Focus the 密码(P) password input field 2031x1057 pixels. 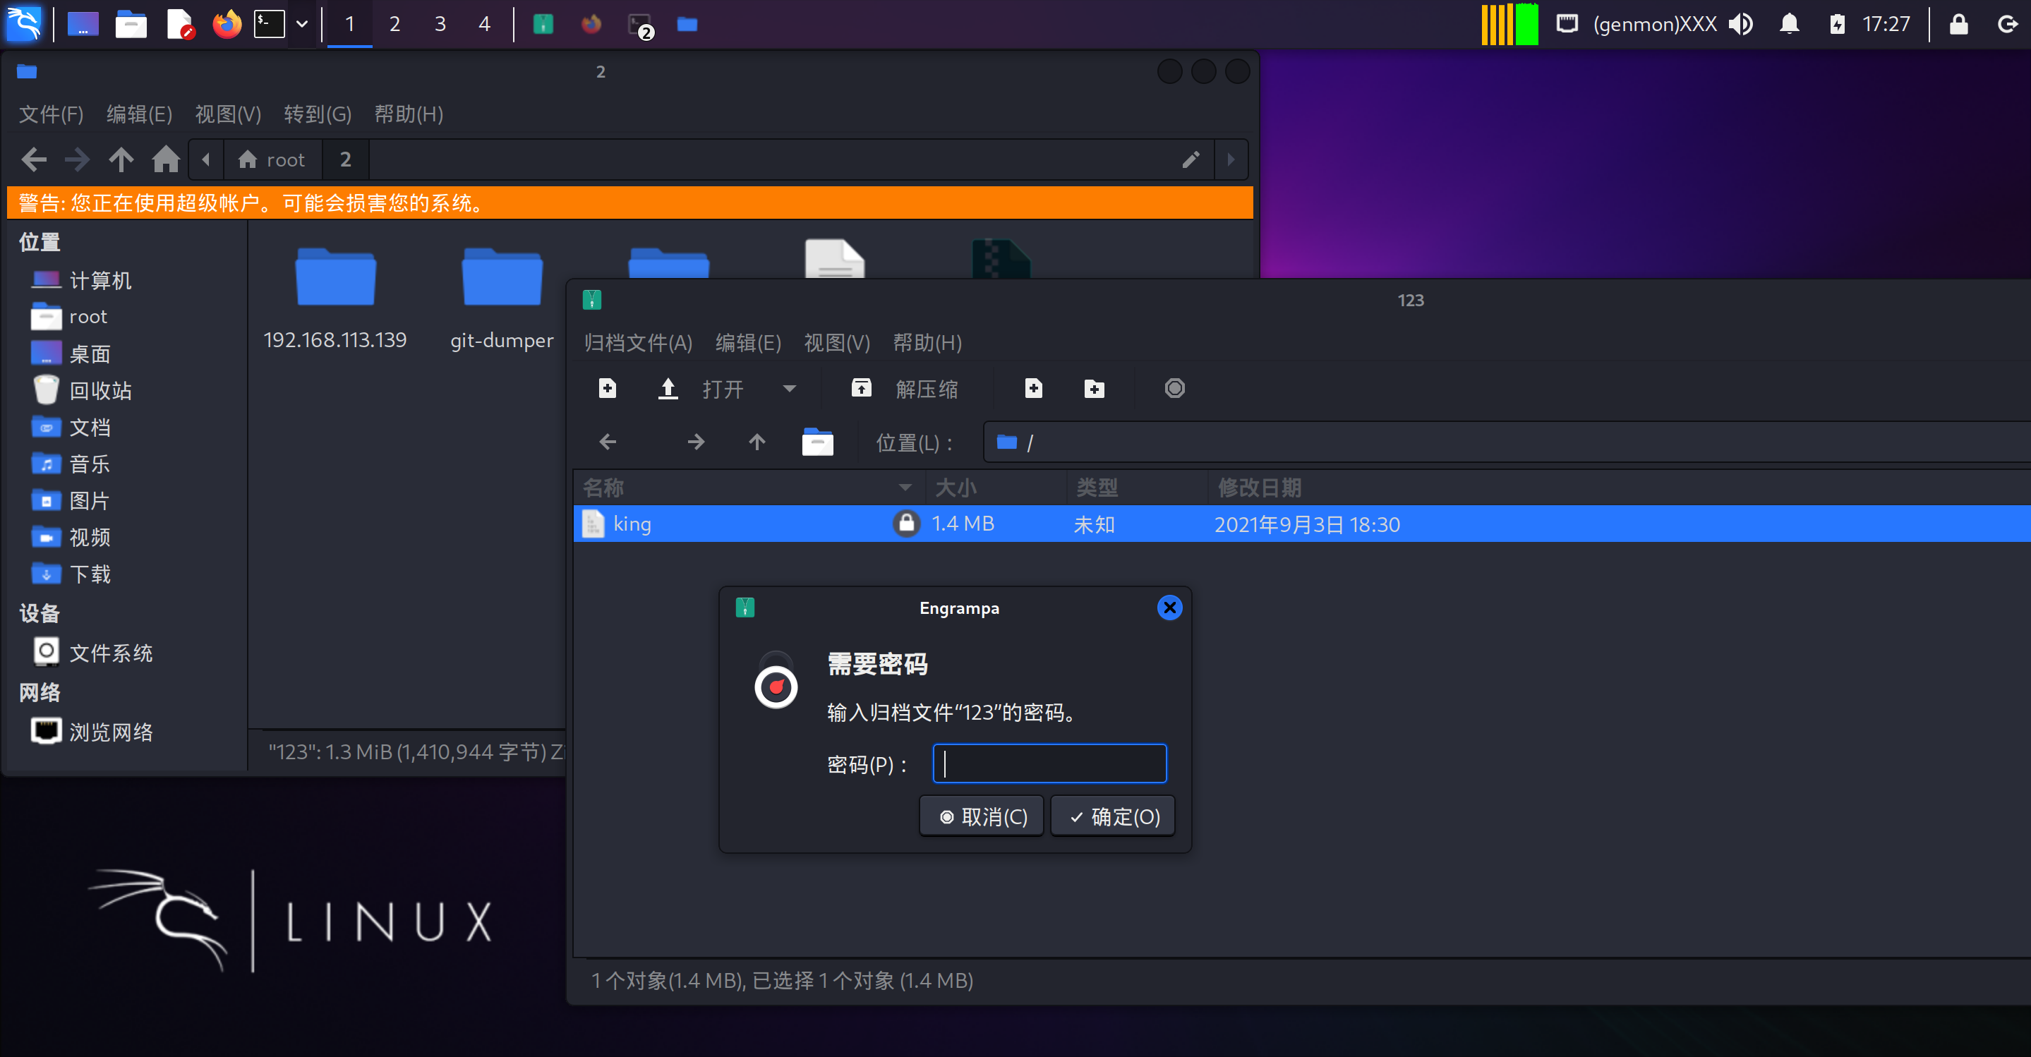pos(1049,763)
